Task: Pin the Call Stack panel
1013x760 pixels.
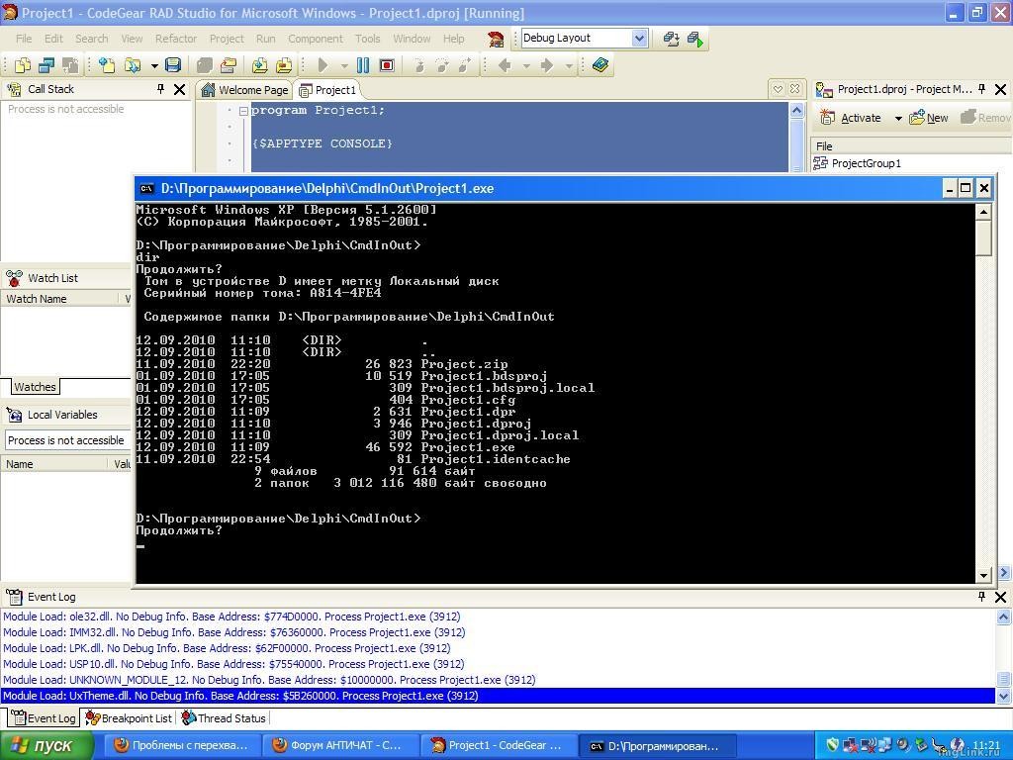Action: (160, 89)
